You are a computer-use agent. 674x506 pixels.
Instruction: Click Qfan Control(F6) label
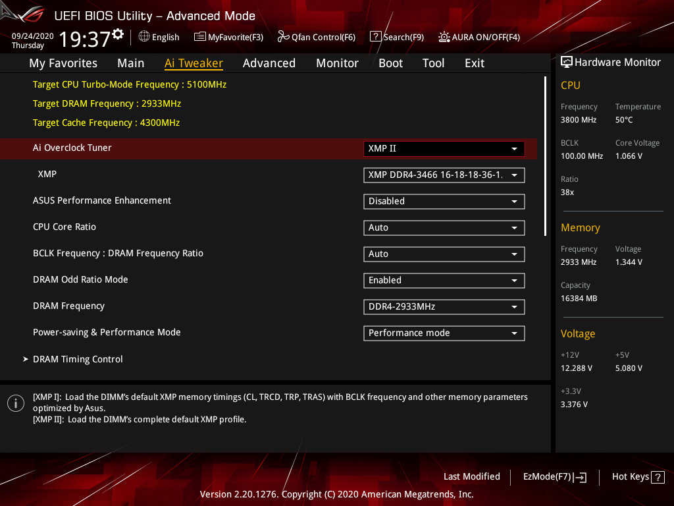[x=323, y=38]
